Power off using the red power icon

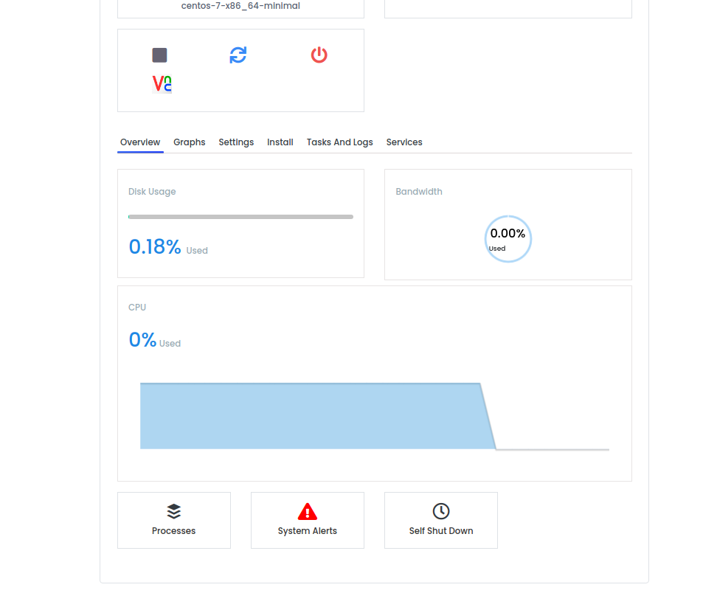pos(319,55)
